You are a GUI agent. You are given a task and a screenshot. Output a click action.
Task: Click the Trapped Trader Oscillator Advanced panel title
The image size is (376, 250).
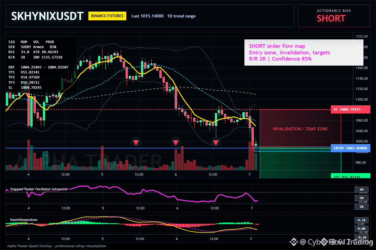pos(39,189)
